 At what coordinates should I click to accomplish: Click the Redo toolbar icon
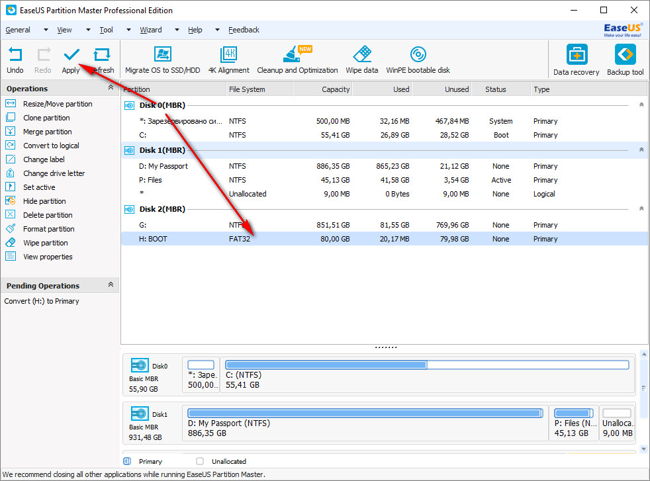click(43, 60)
